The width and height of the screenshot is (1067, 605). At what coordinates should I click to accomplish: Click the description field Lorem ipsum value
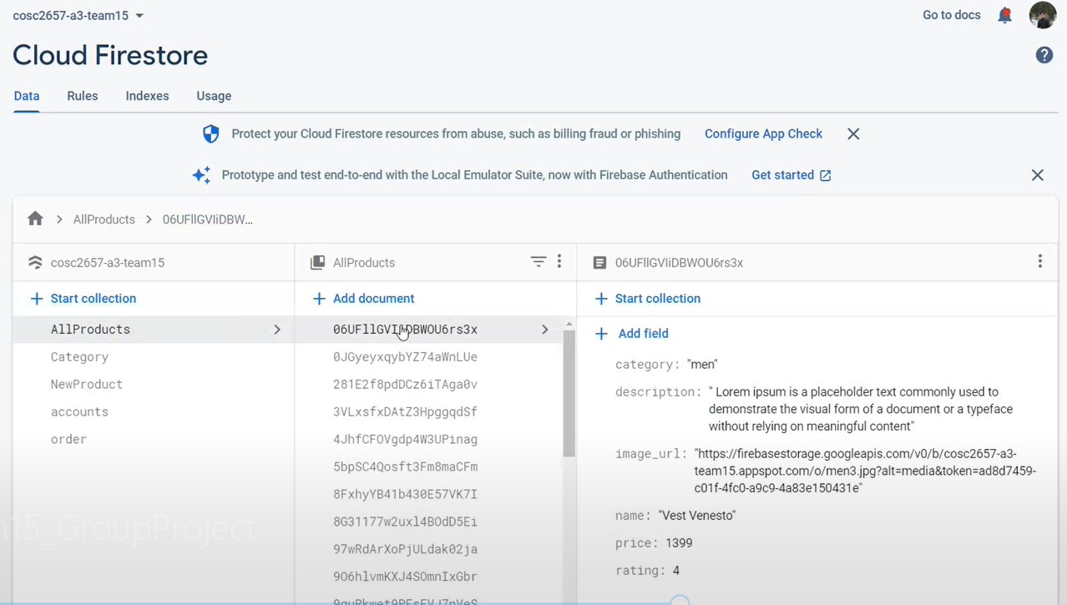click(x=860, y=409)
